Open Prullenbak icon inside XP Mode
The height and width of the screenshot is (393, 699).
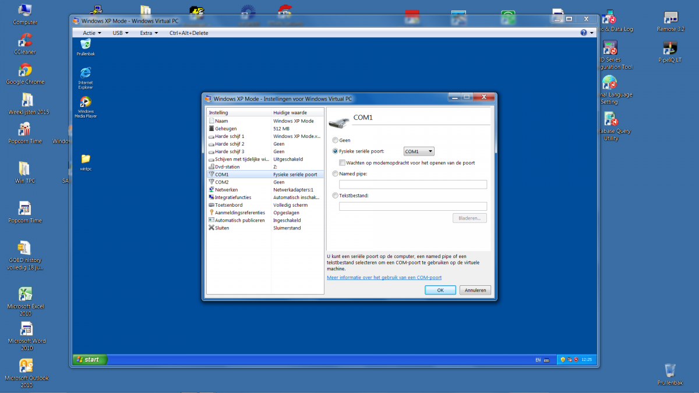pos(86,47)
